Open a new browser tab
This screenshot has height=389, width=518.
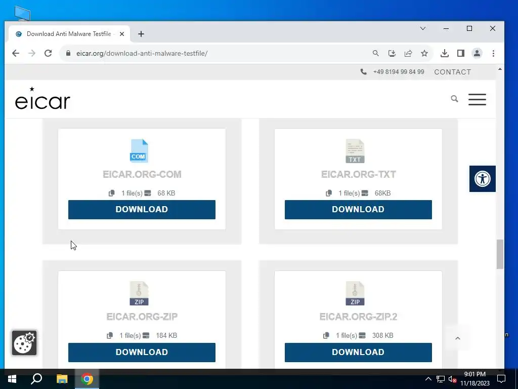(x=141, y=34)
